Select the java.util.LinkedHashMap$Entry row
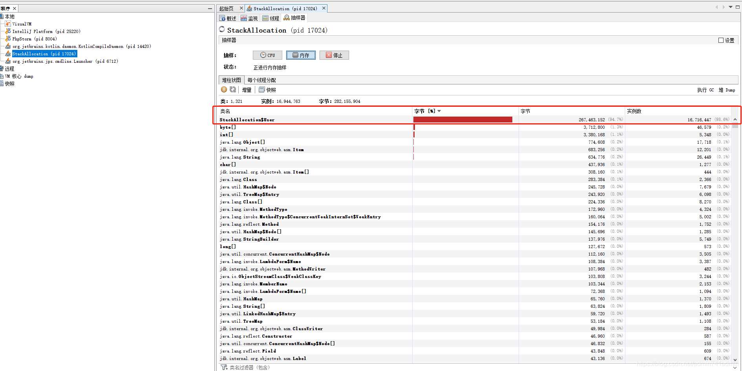 (475, 314)
